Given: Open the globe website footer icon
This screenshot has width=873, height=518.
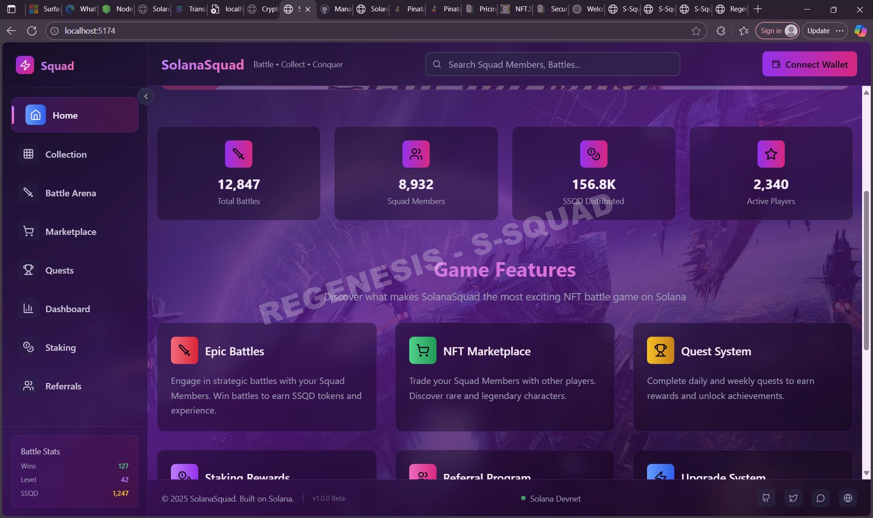Looking at the screenshot, I should click(848, 498).
